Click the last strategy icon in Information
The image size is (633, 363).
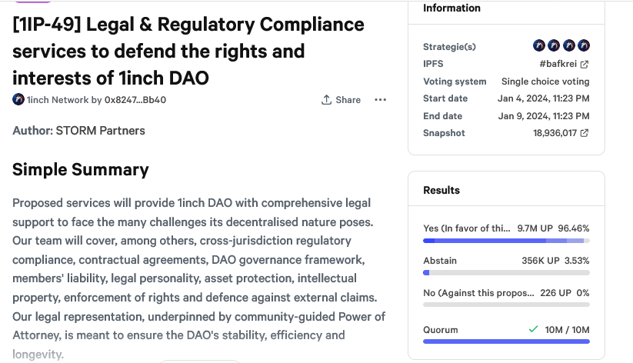point(584,45)
